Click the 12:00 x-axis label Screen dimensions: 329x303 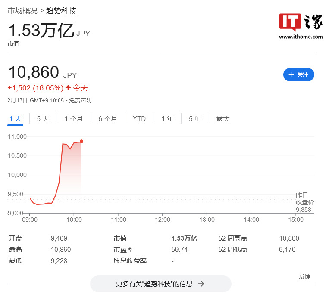pyautogui.click(x=163, y=220)
